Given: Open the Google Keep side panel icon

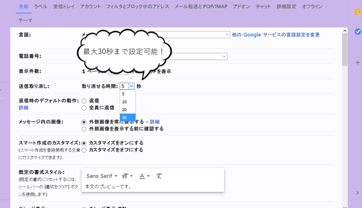Looking at the screenshot, I should [x=358, y=12].
